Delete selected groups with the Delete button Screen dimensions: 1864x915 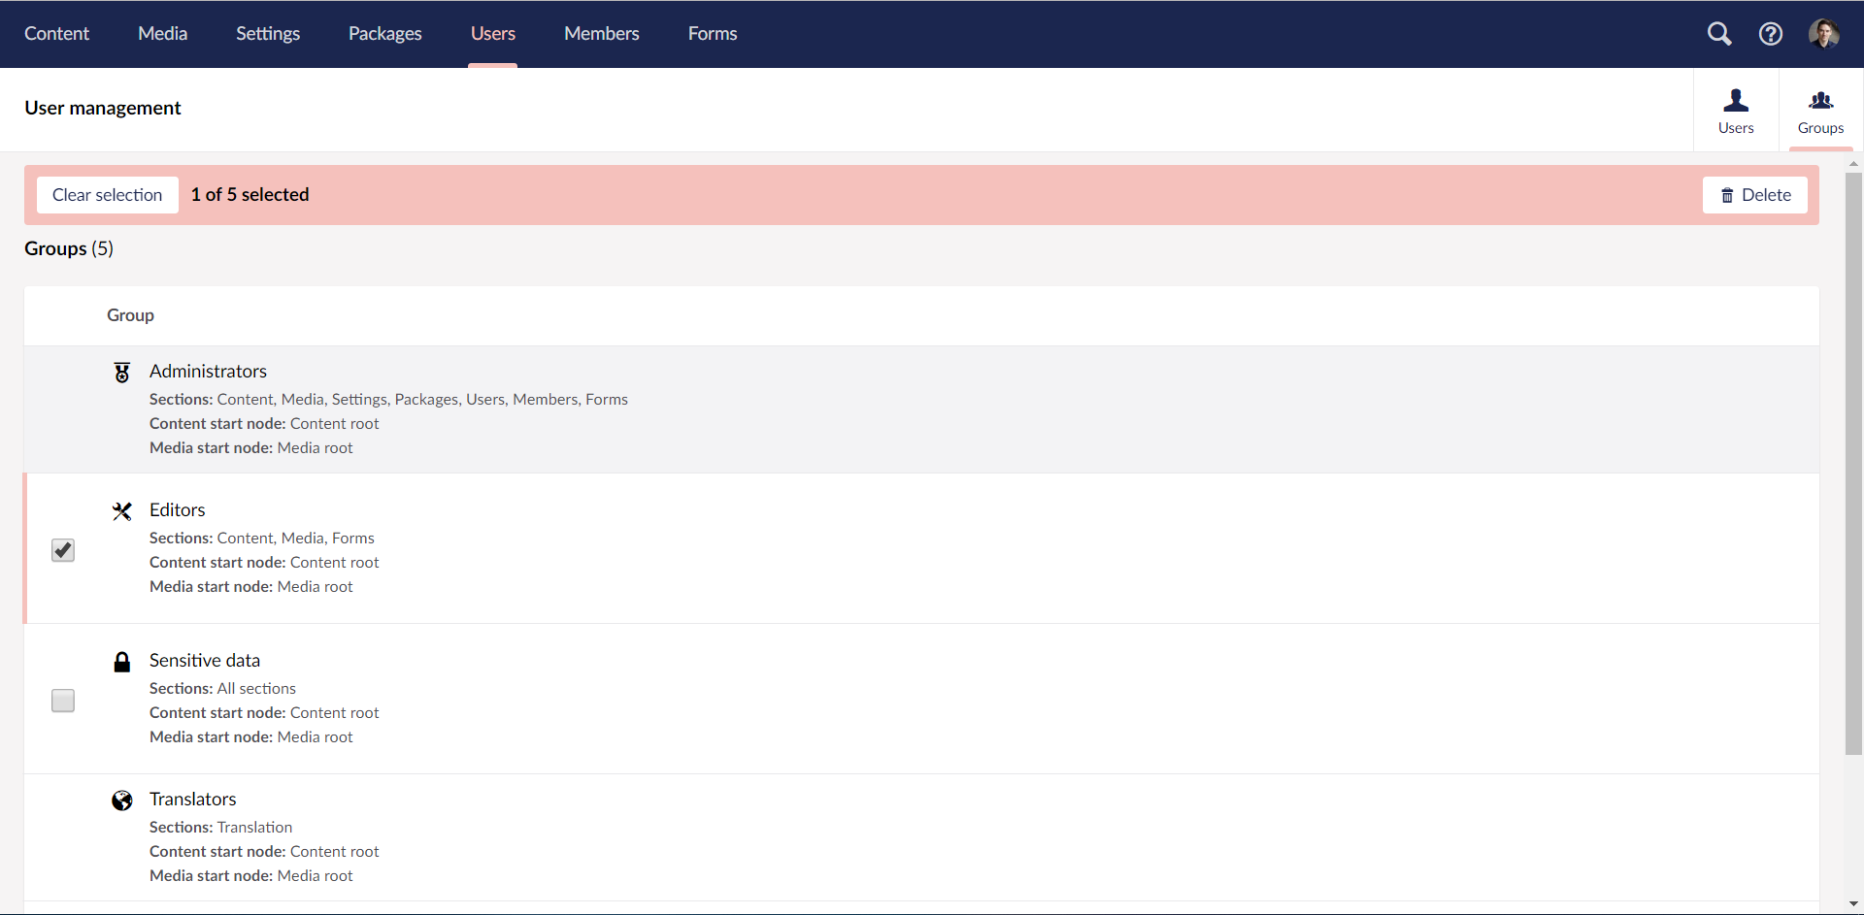1755,195
